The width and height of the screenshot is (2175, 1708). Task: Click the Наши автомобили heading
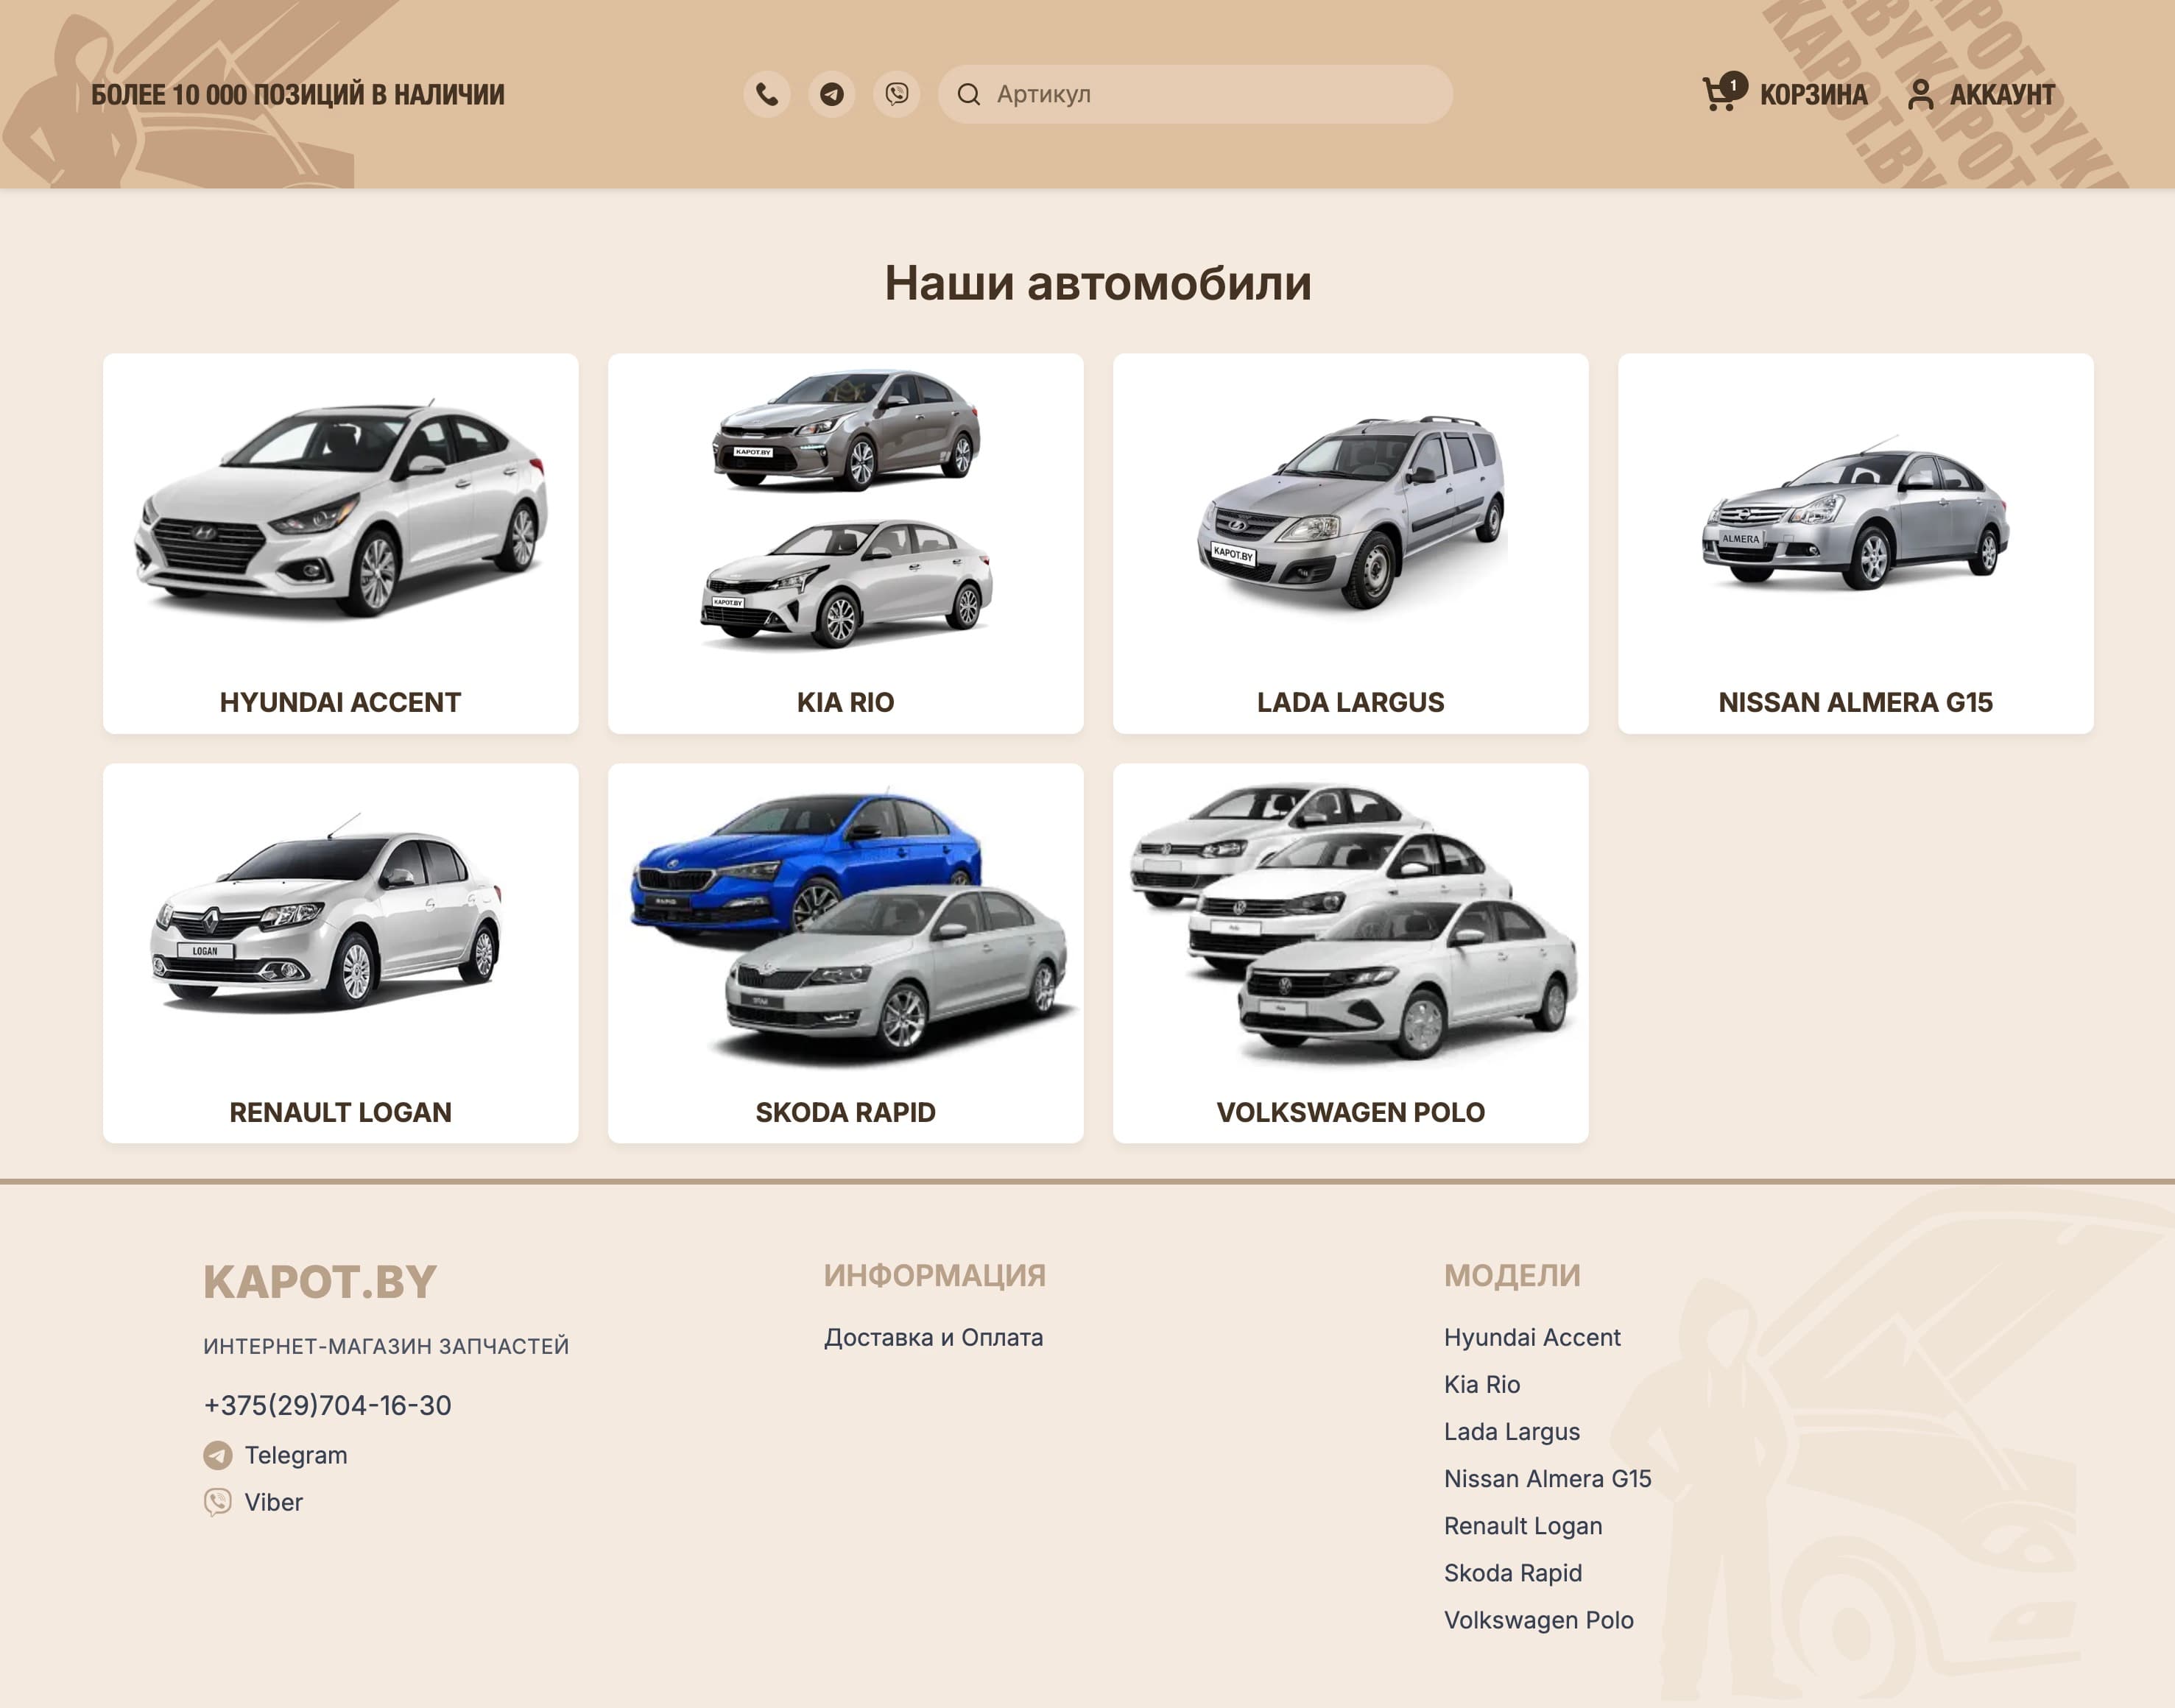(1098, 283)
